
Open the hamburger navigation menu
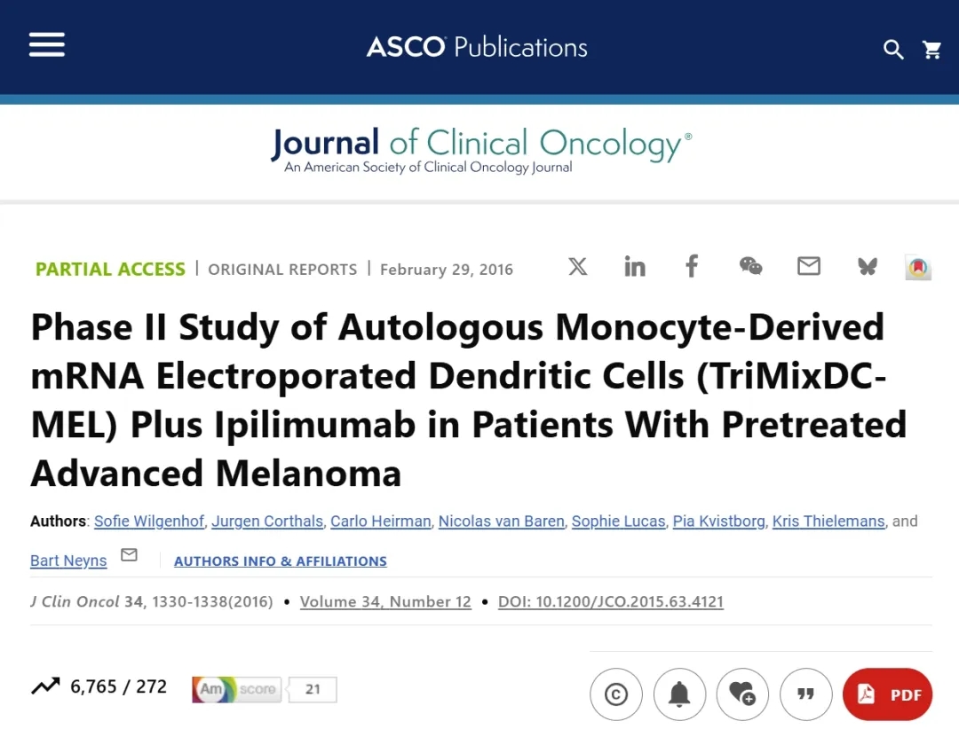46,44
